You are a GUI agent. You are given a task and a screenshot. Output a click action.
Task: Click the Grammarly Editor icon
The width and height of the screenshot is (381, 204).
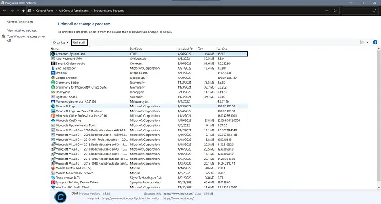click(x=53, y=83)
